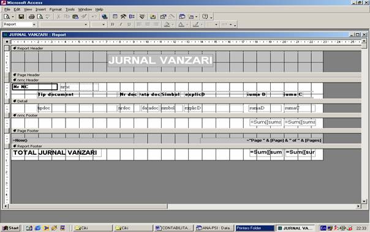
Task: Open the font name dropdown
Action: click(x=86, y=24)
